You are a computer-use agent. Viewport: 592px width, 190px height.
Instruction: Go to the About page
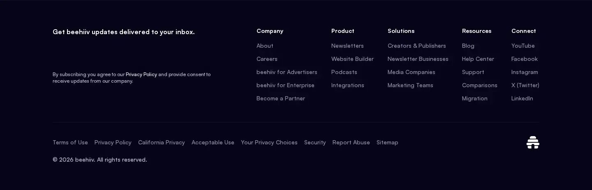pos(265,46)
